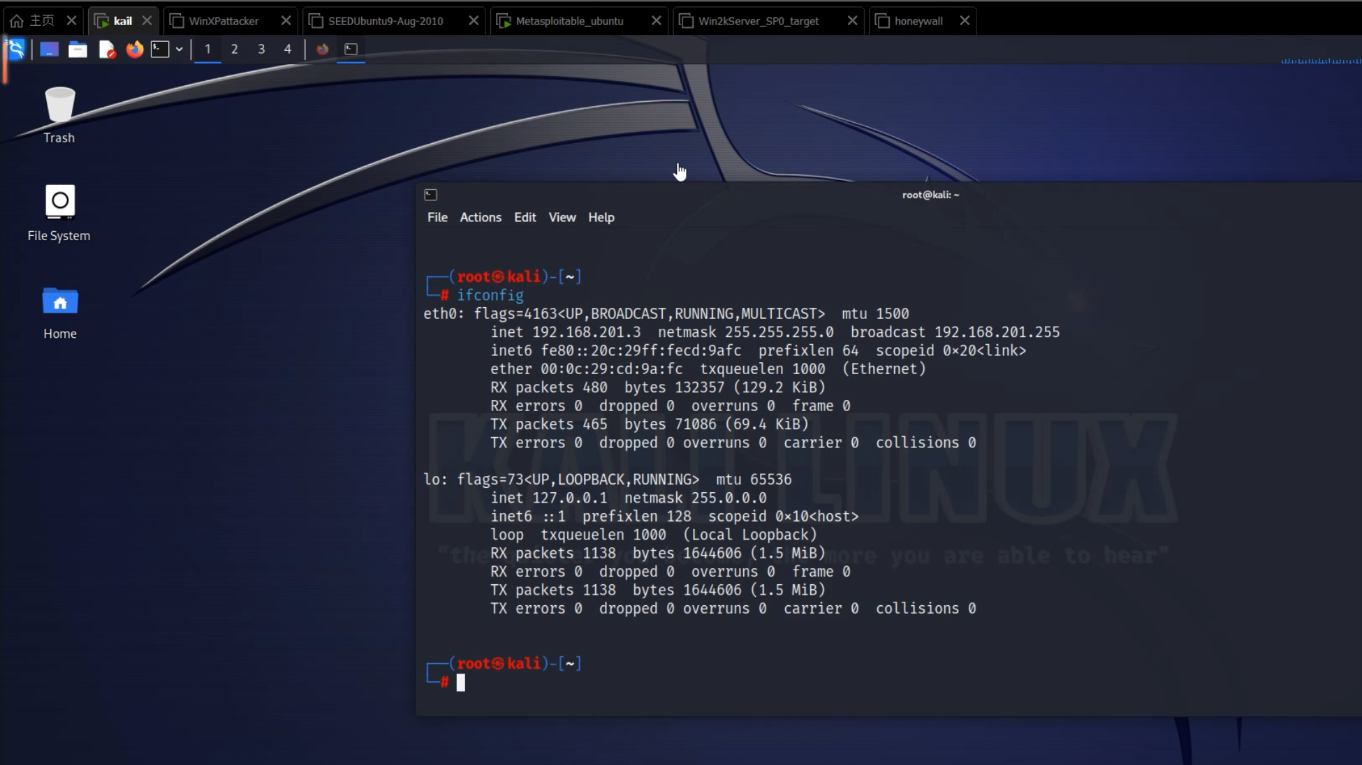Expand terminal launcher dropdown arrow
This screenshot has width=1362, height=765.
click(x=180, y=49)
